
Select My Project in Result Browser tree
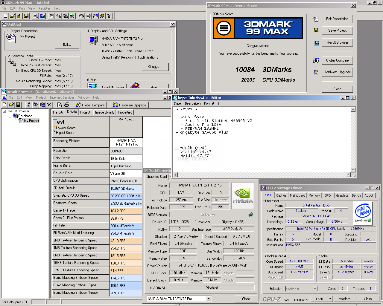tap(31, 121)
